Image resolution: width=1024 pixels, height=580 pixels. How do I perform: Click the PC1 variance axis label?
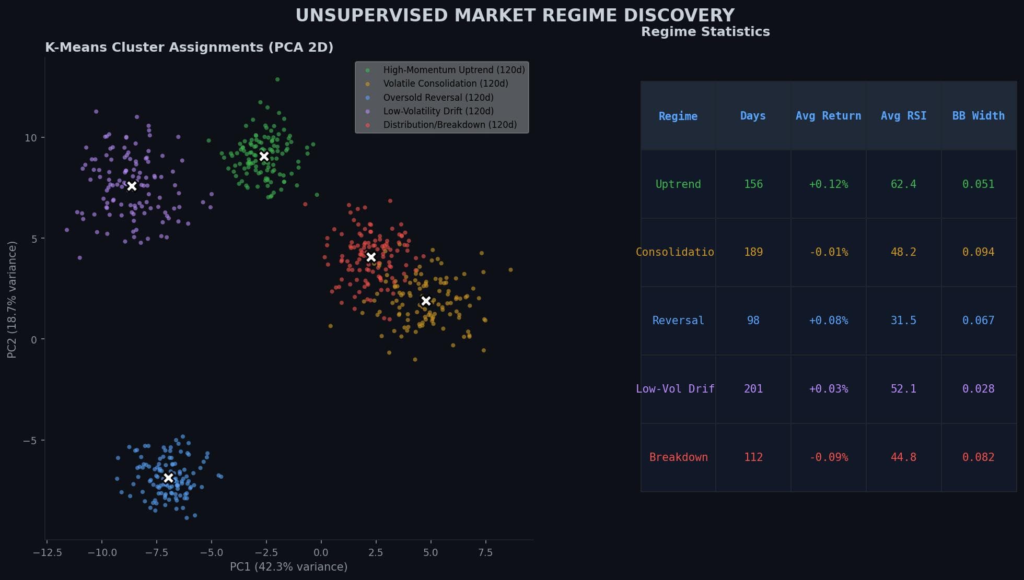point(288,566)
